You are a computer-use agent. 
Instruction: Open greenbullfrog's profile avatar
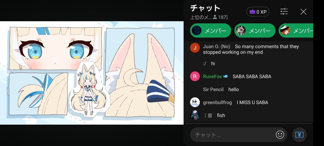pyautogui.click(x=195, y=102)
